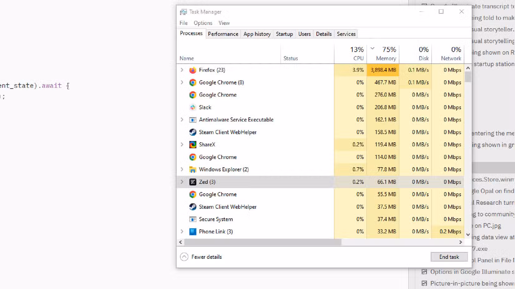Click the 0.7% CPU cell

pos(351,170)
